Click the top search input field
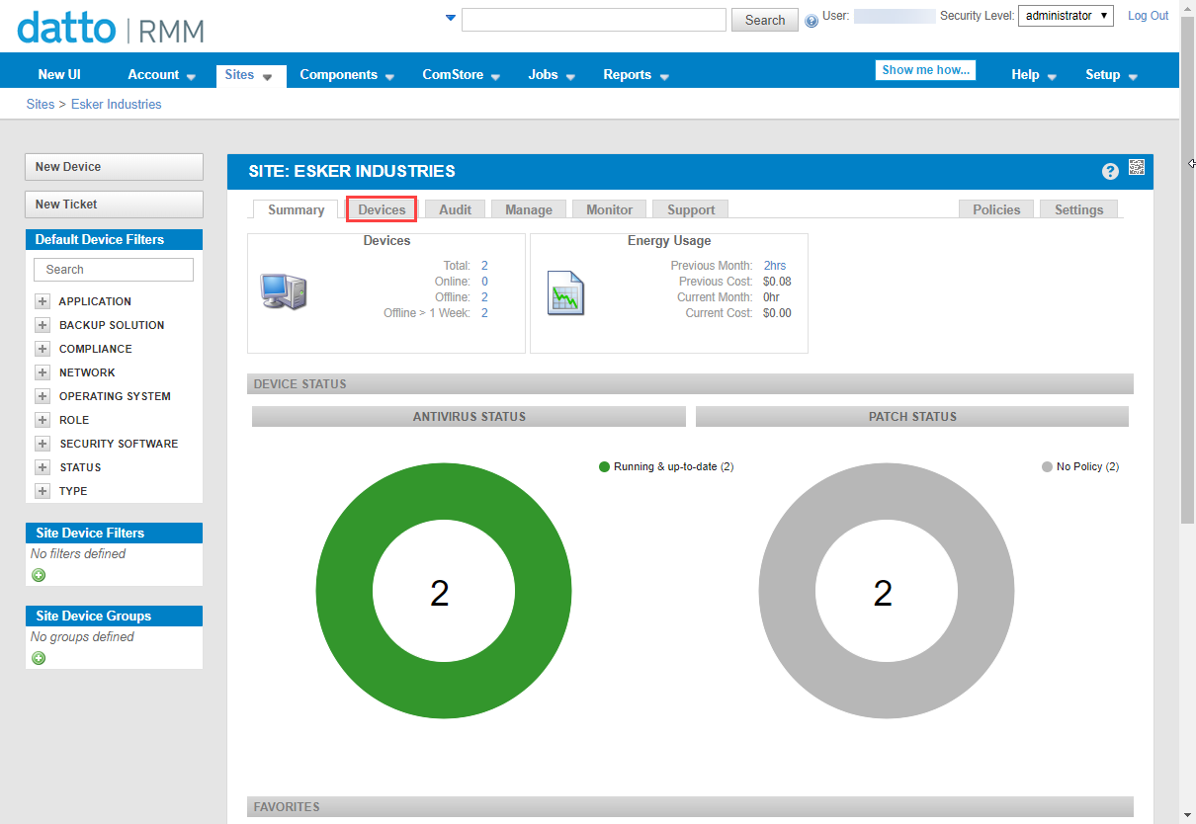Image resolution: width=1196 pixels, height=824 pixels. point(594,20)
